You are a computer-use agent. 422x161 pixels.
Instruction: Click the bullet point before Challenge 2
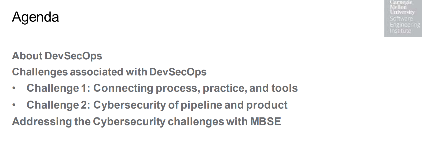tap(14, 105)
